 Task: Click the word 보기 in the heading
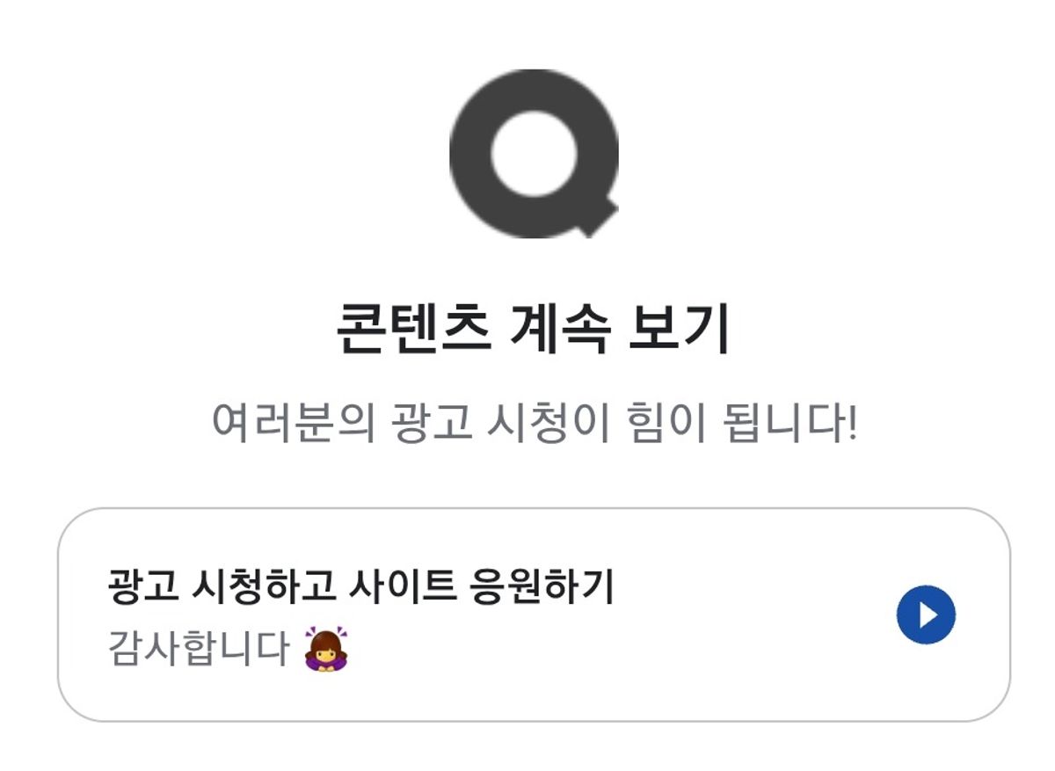(x=678, y=330)
